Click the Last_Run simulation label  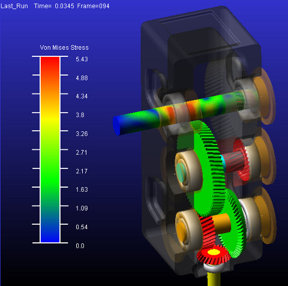point(14,6)
